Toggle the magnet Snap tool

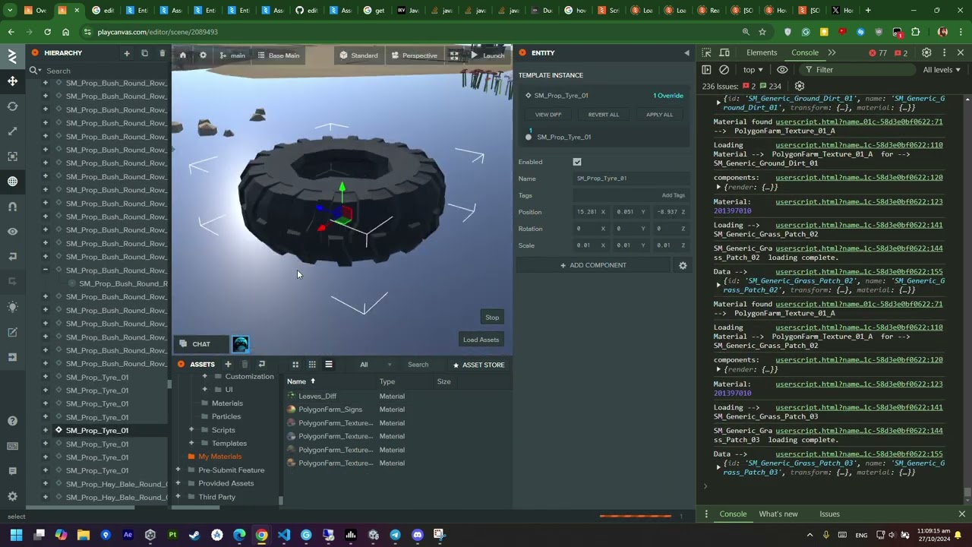(x=12, y=207)
